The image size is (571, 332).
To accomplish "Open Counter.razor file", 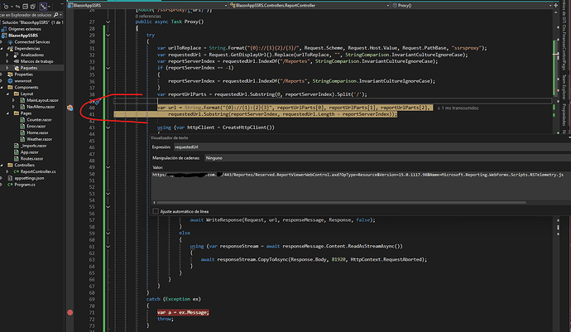I will click(39, 120).
